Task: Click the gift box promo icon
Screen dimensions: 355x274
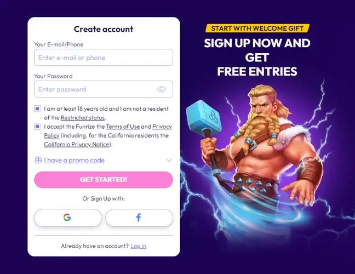Action: click(38, 160)
